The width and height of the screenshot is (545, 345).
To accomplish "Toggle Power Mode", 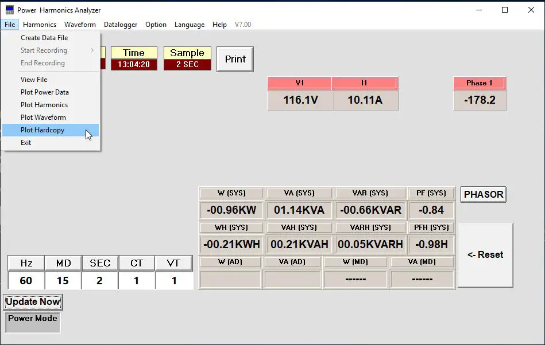I will (x=32, y=322).
